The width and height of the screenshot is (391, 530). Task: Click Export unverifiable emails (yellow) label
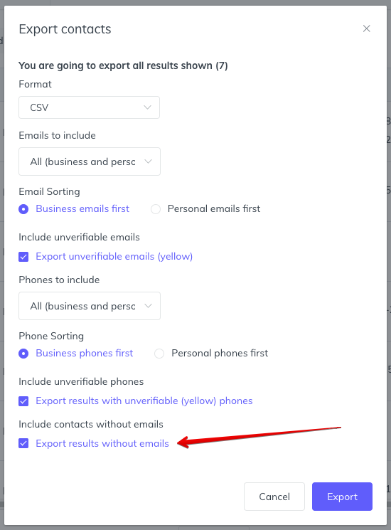click(114, 257)
